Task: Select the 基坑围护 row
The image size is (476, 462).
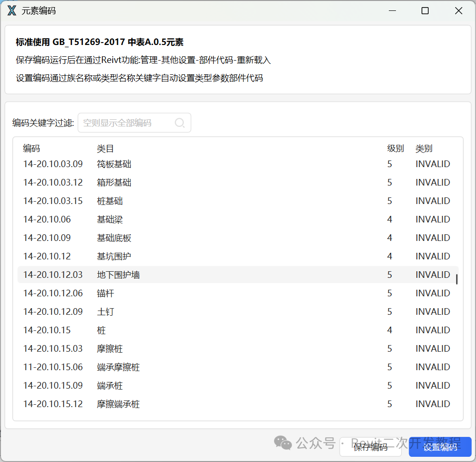Action: [x=238, y=257]
